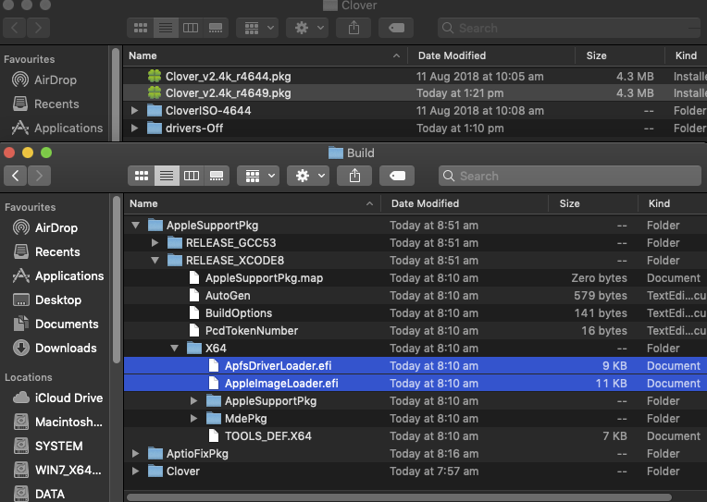Image resolution: width=707 pixels, height=502 pixels.
Task: Expand the AptioFixPkg folder
Action: tap(135, 453)
